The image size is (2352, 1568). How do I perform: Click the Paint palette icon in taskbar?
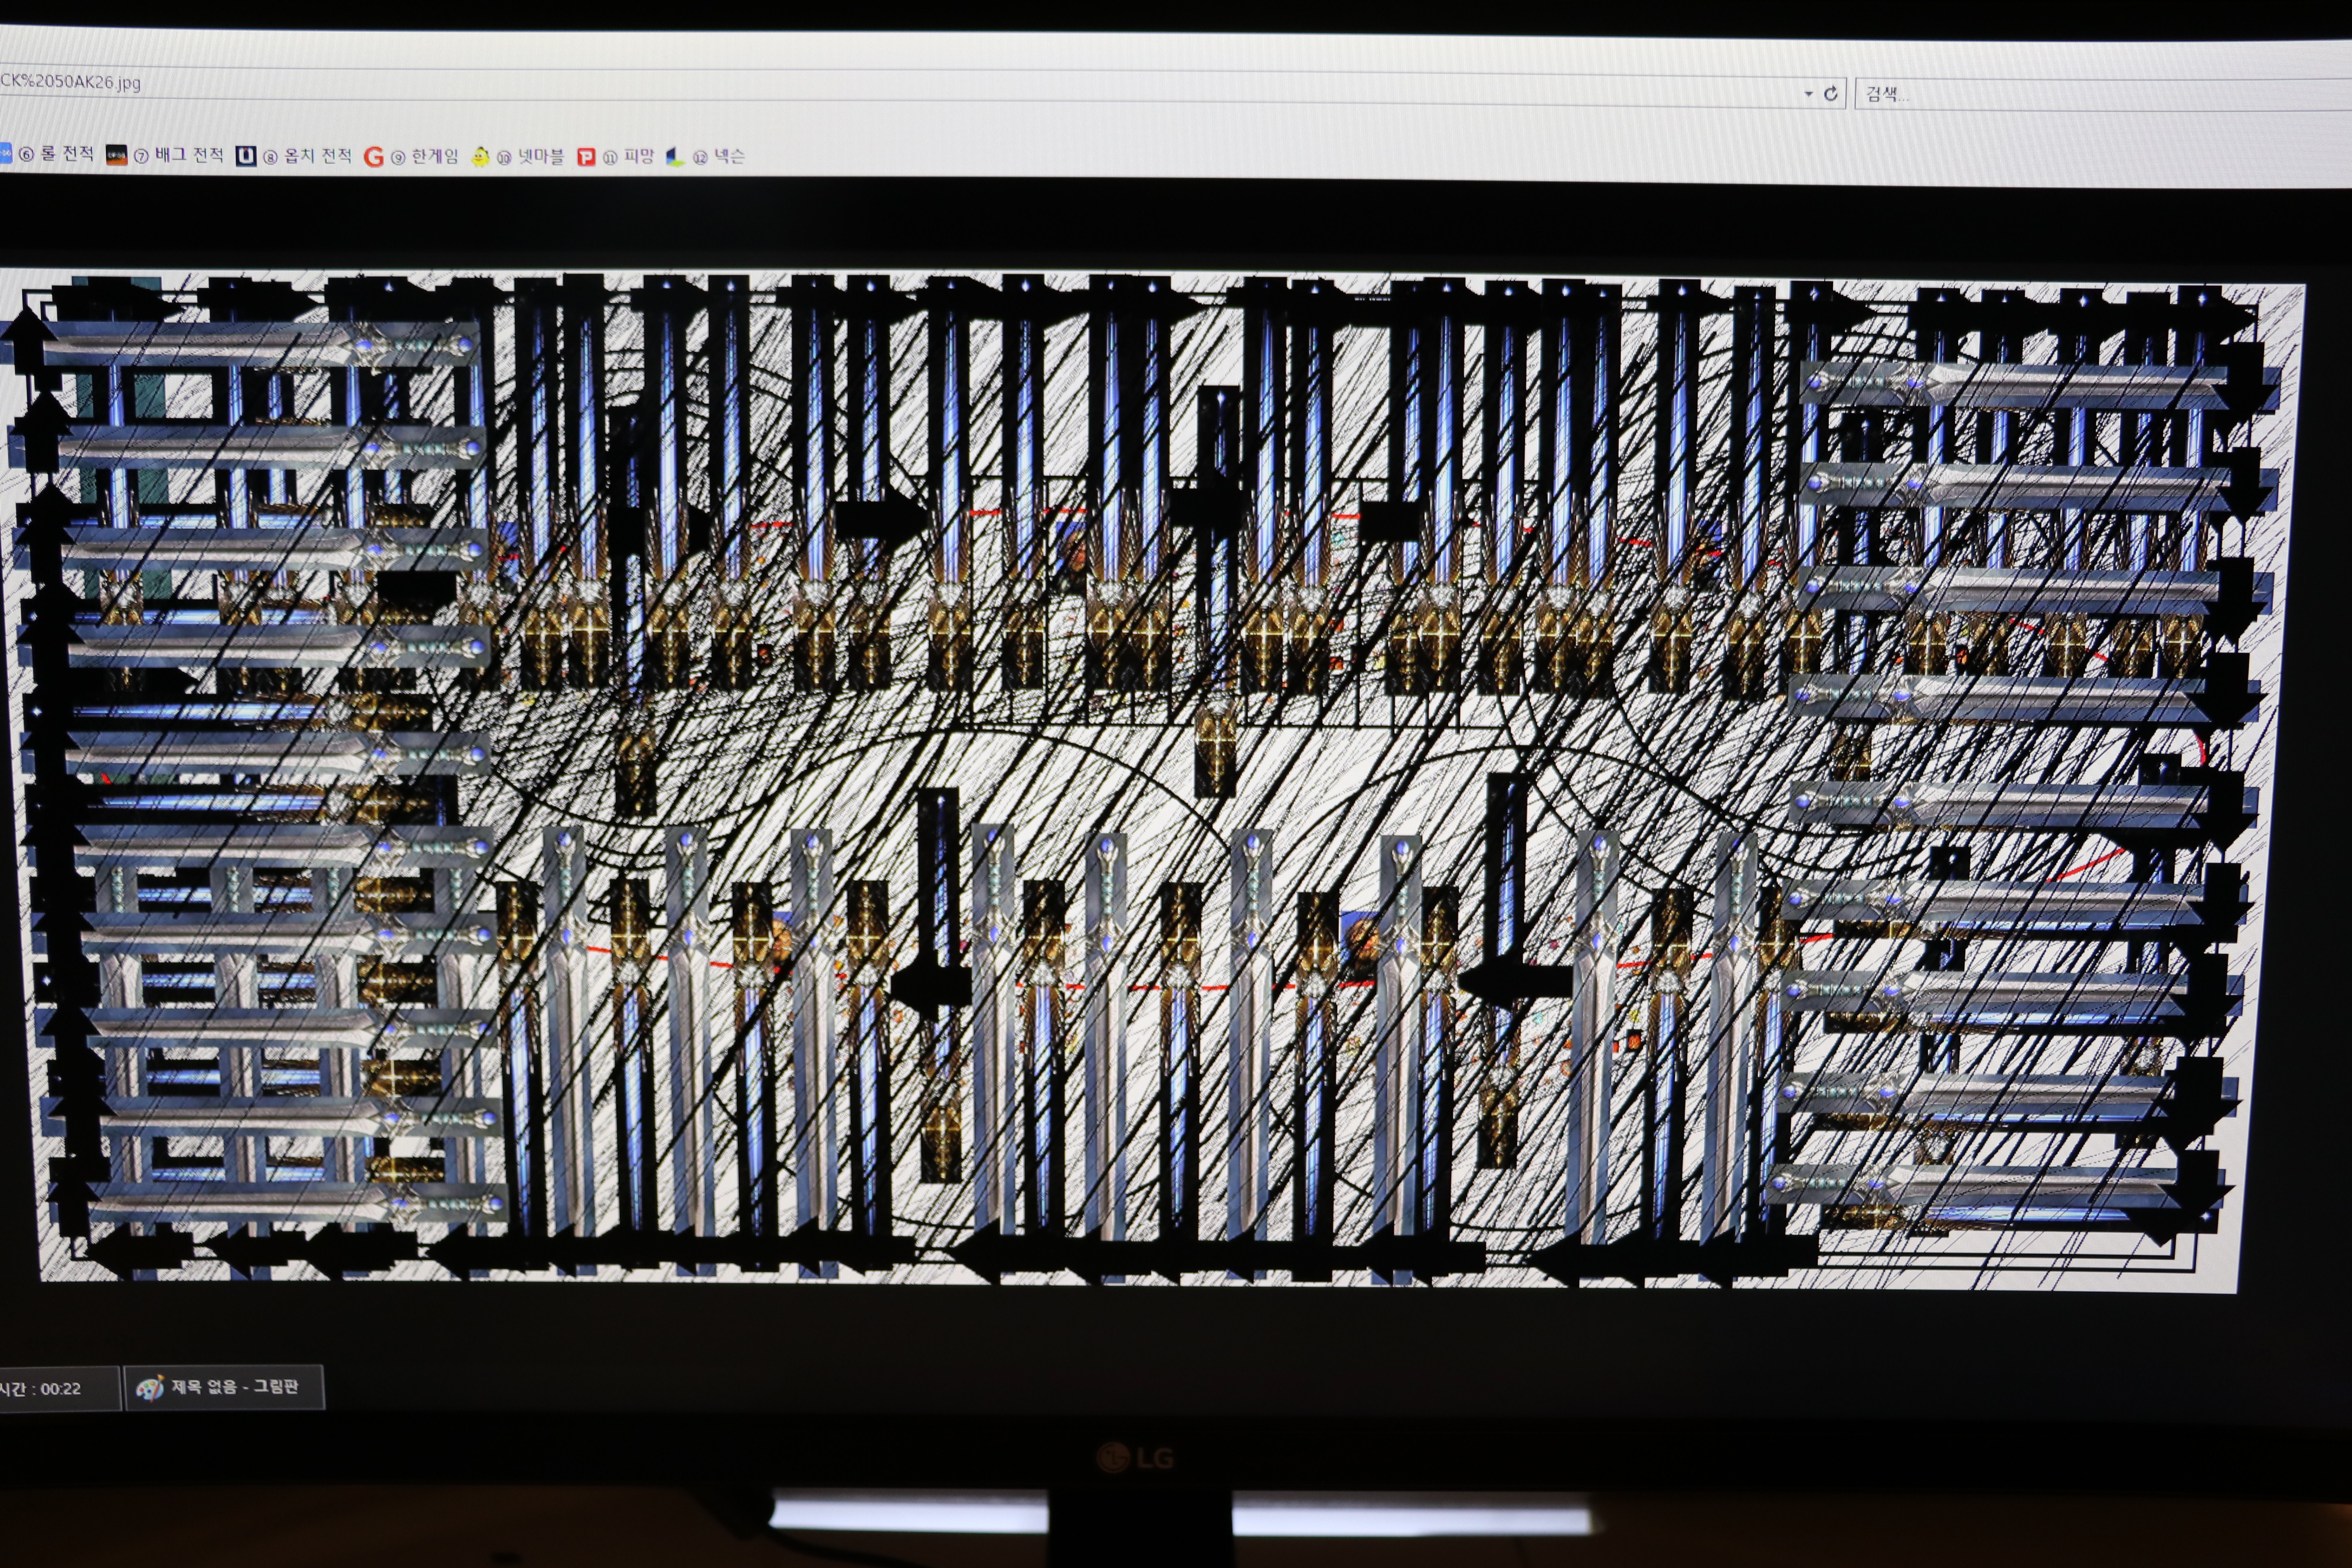tap(149, 1388)
